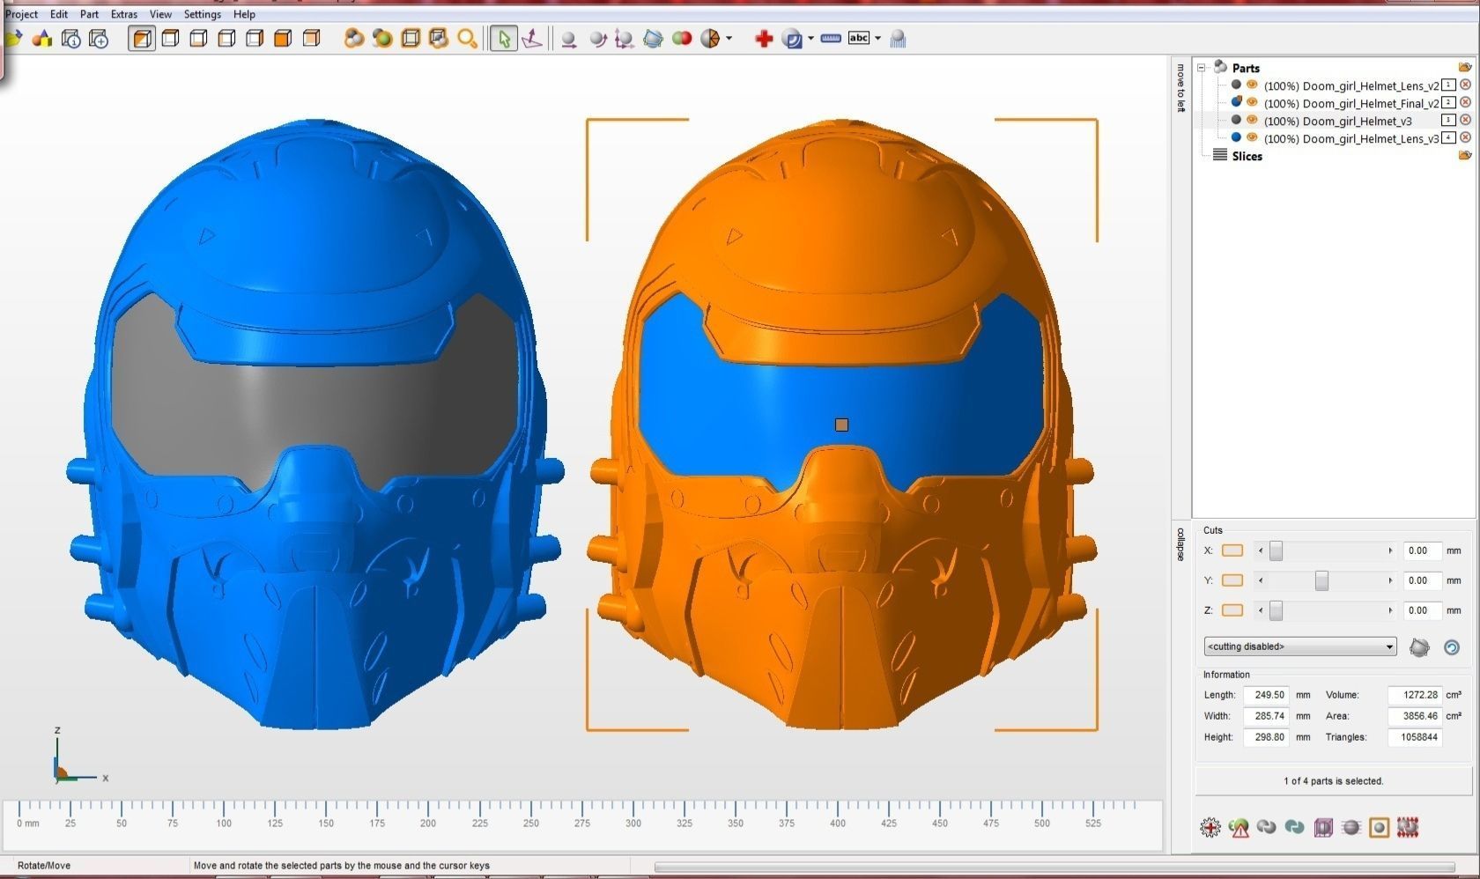Screen dimensions: 1480x879
Task: Click the free cut polygon sphere icon
Action: (x=1419, y=647)
